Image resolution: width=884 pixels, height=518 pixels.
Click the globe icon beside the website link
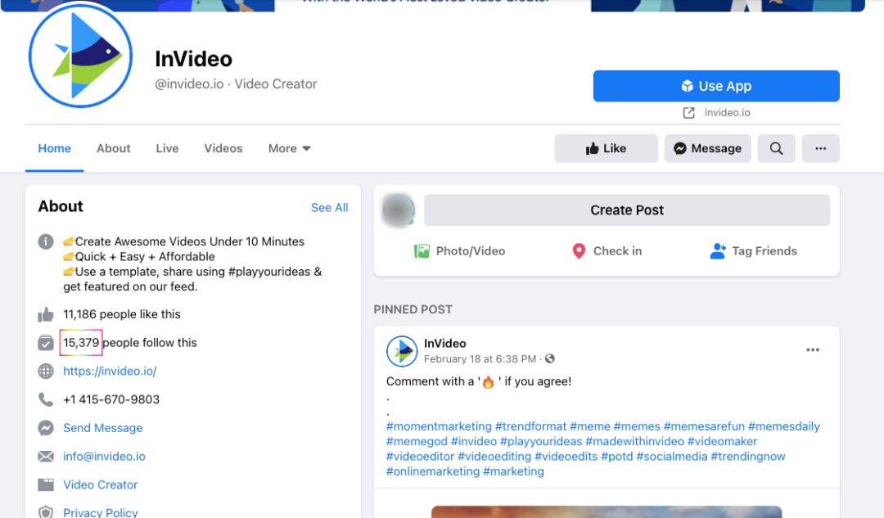pyautogui.click(x=46, y=371)
